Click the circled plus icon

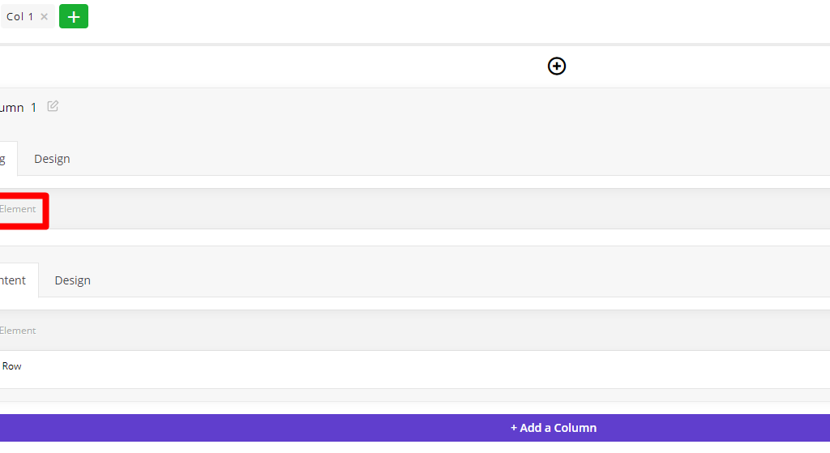556,66
